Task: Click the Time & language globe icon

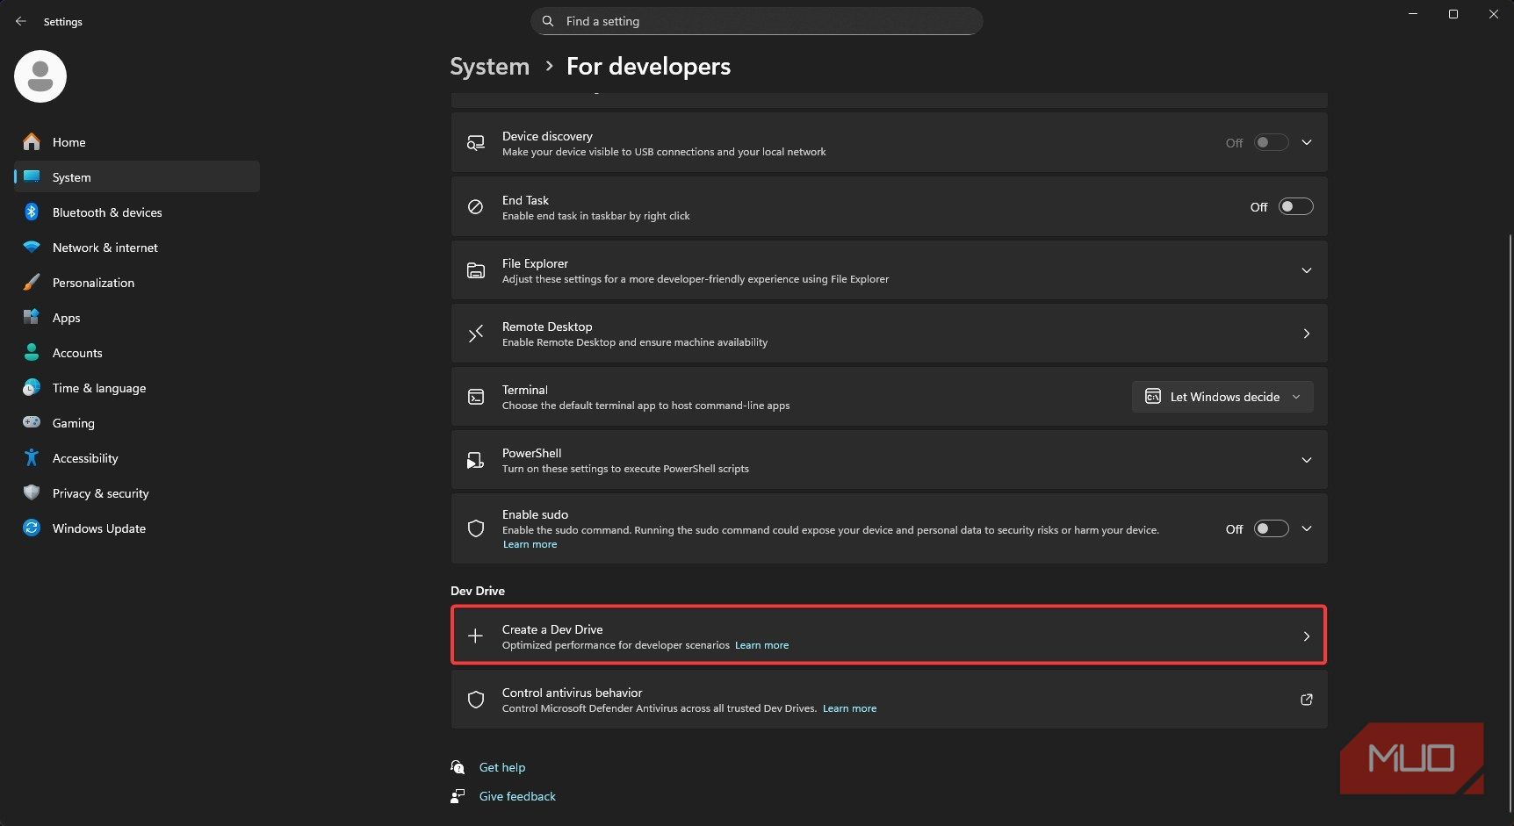Action: click(32, 387)
